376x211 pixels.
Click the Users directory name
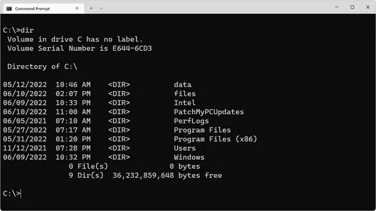coord(185,148)
